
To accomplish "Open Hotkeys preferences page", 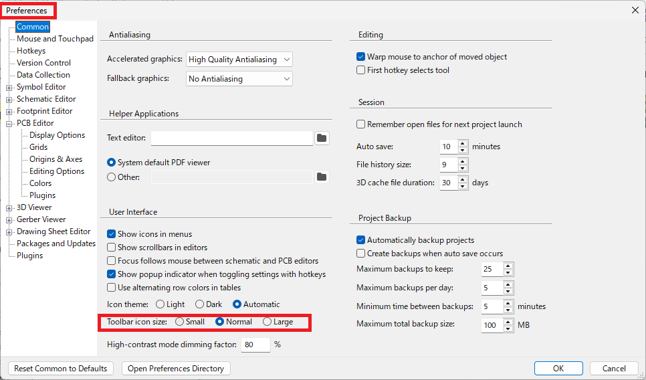I will (31, 51).
